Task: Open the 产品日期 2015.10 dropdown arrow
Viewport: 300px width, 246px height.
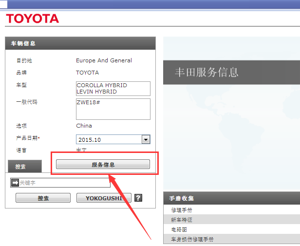Action: click(x=146, y=139)
